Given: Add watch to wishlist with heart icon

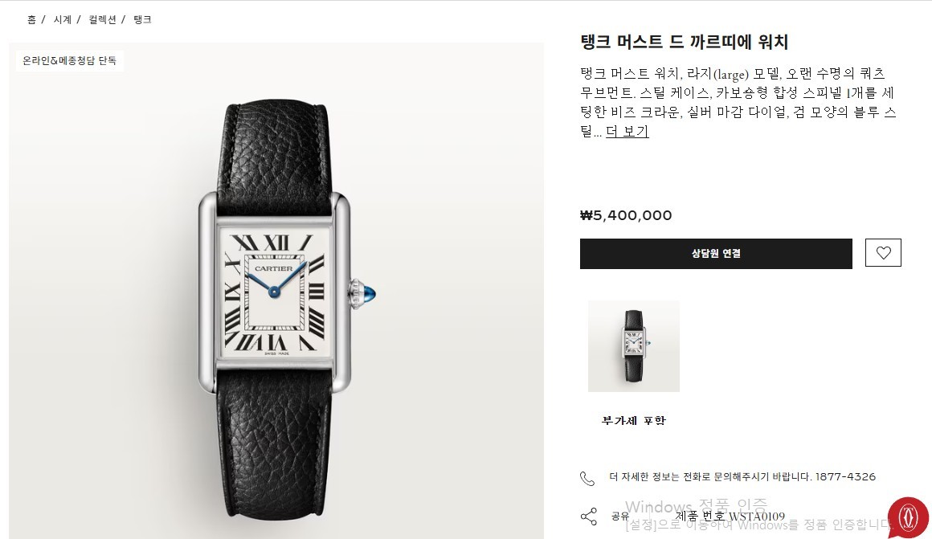Looking at the screenshot, I should click(x=883, y=252).
